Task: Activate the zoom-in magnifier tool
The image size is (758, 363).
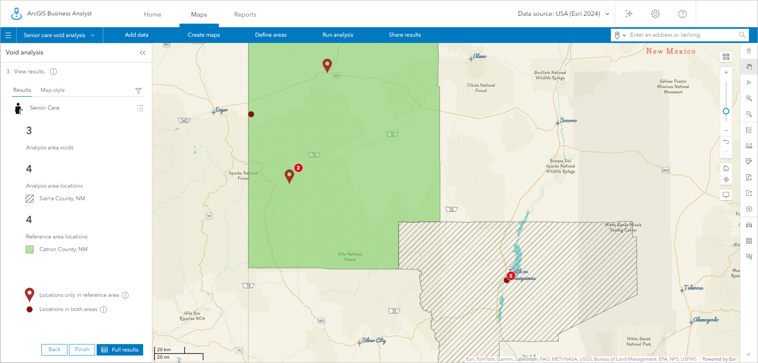Action: (x=749, y=98)
